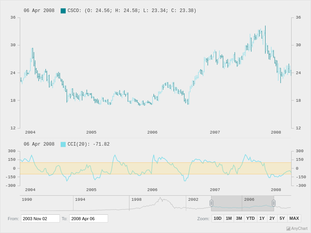Show the MAX date range
The height and width of the screenshot is (233, 311).
pyautogui.click(x=294, y=218)
